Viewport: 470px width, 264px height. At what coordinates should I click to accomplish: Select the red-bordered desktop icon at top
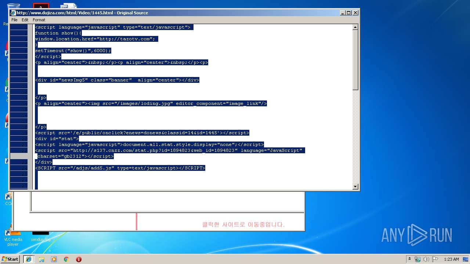click(x=41, y=6)
